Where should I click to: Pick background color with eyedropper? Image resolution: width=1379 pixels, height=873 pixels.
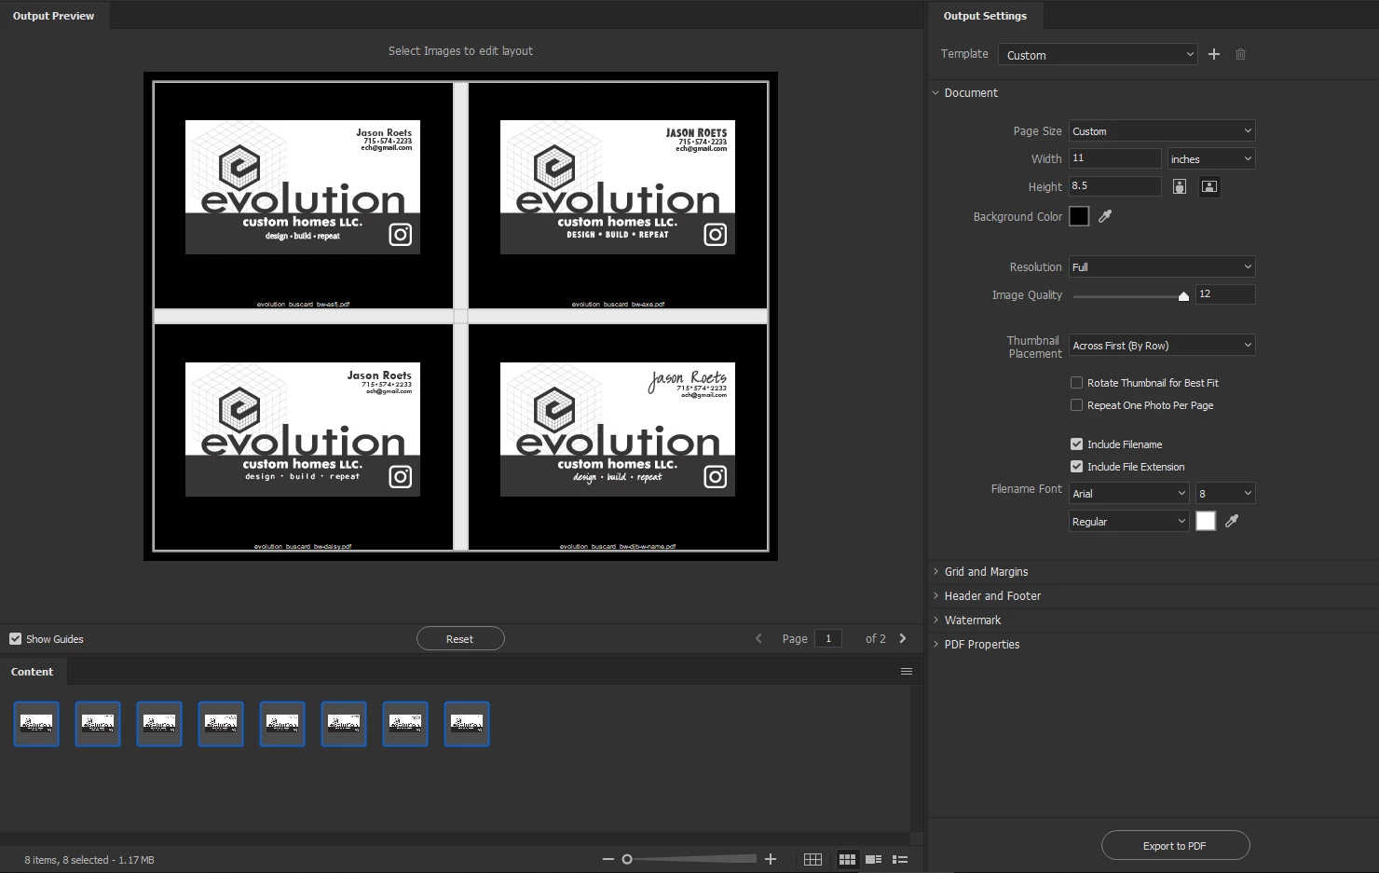pyautogui.click(x=1105, y=216)
